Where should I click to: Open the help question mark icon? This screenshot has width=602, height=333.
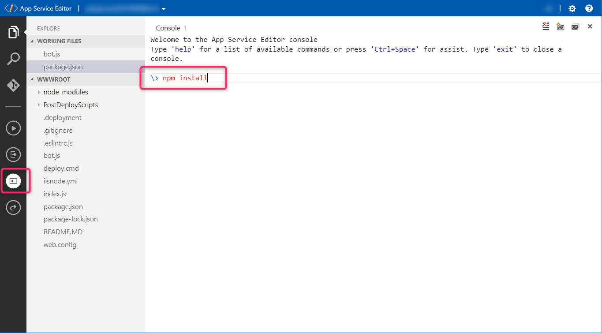pyautogui.click(x=589, y=8)
